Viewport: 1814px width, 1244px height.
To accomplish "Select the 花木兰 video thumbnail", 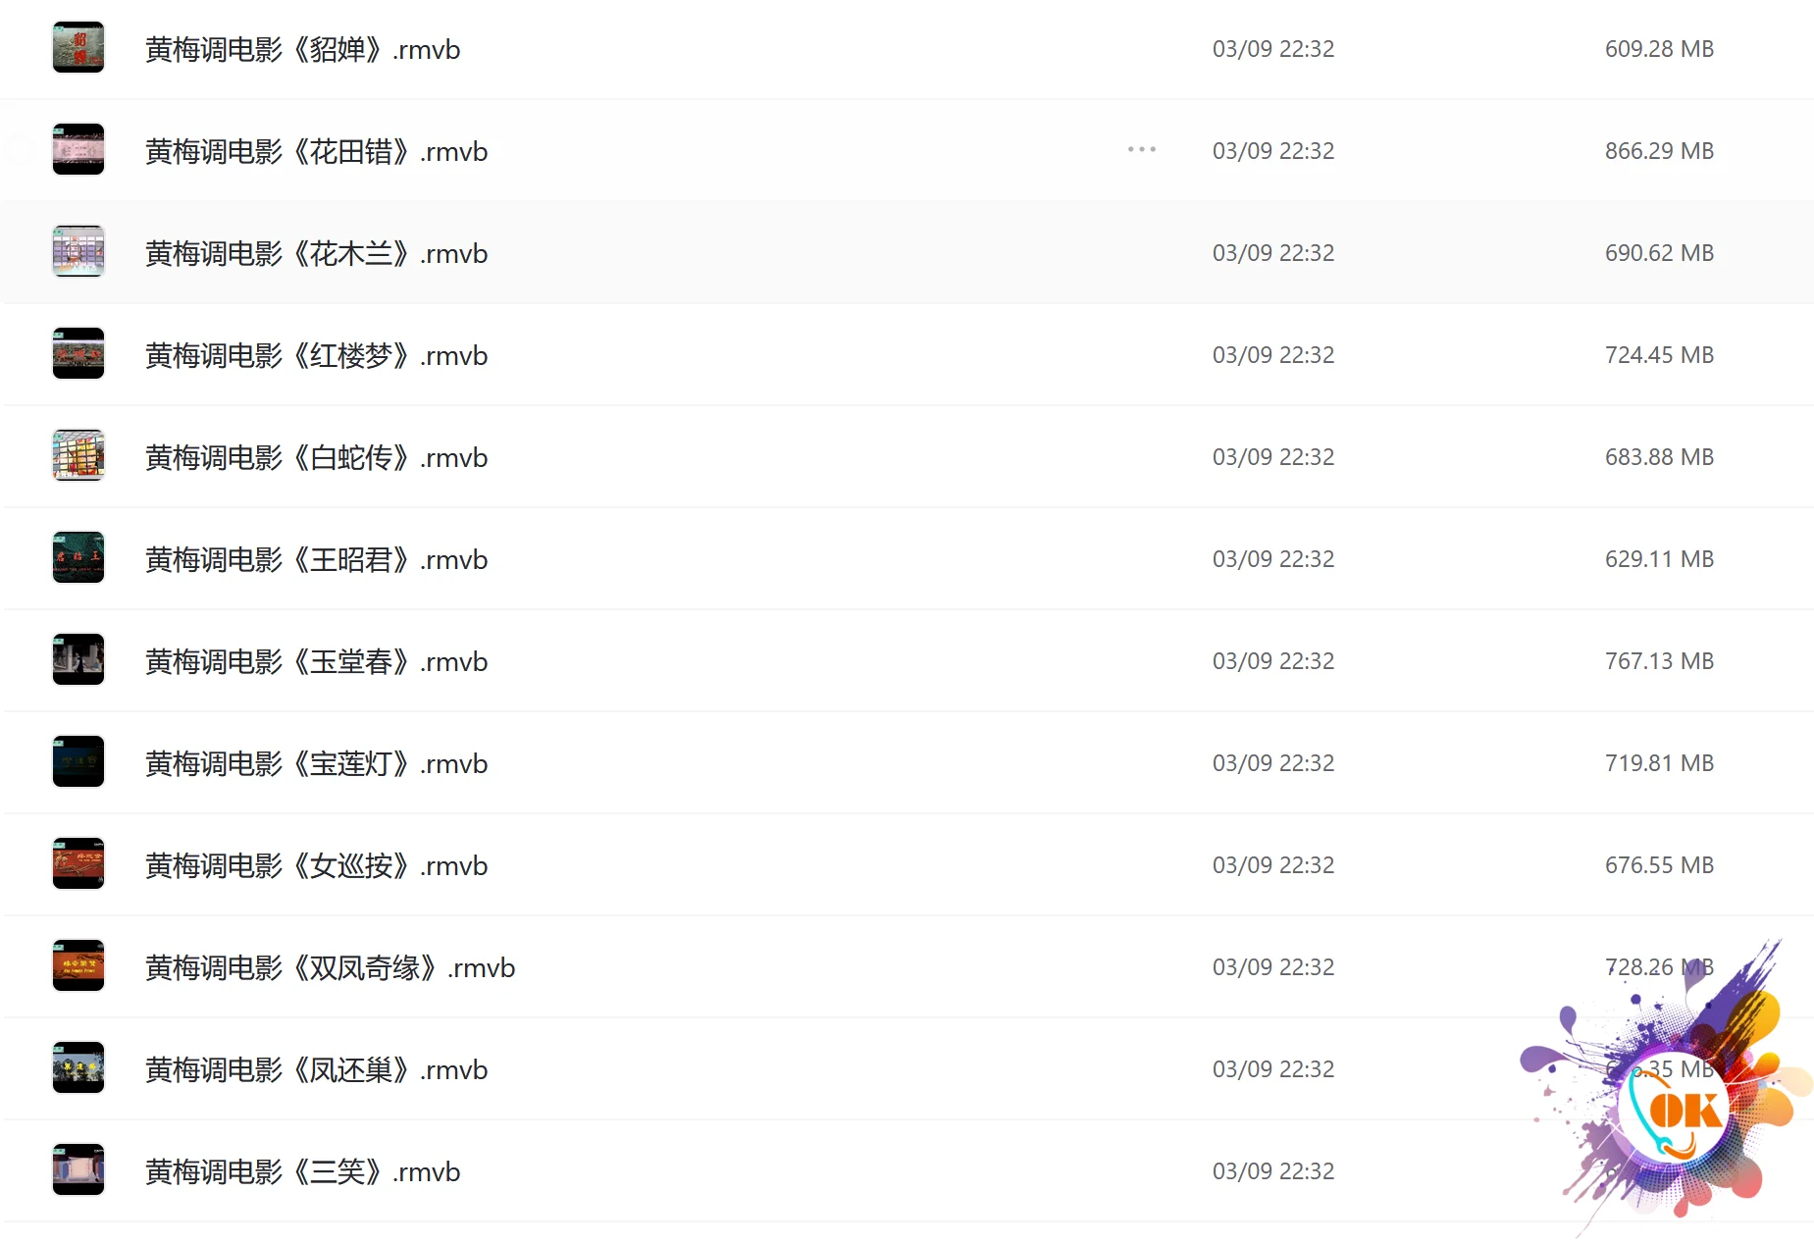I will tap(78, 252).
